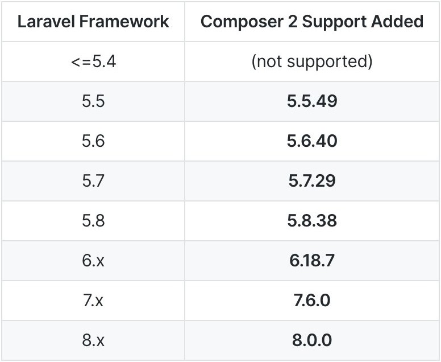This screenshot has height=362, width=441.
Task: Select the 5.6 framework version cell
Action: (x=93, y=141)
